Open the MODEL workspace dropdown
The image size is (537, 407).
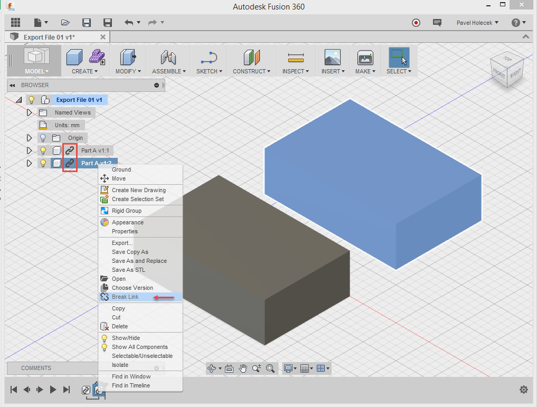36,71
